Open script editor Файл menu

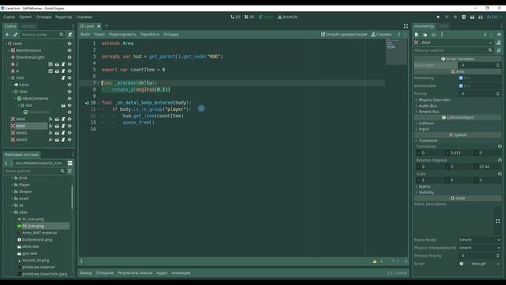click(85, 34)
